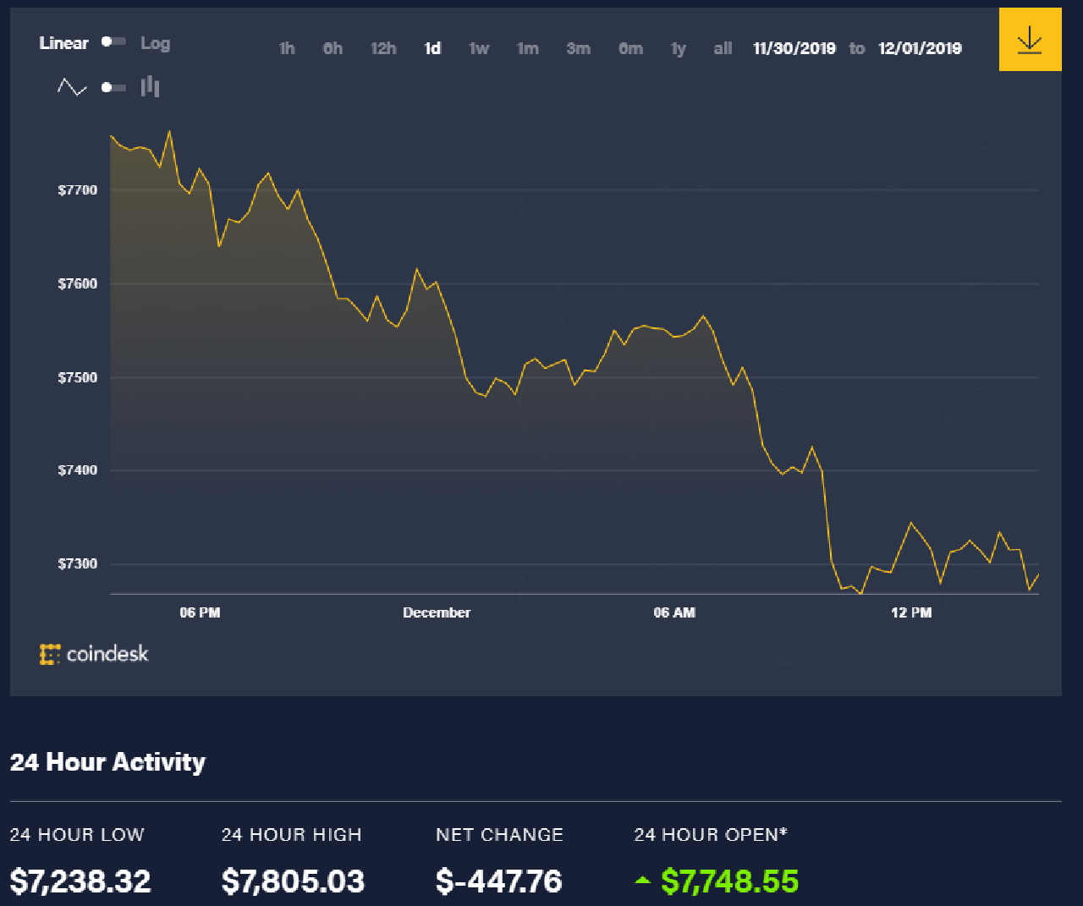The width and height of the screenshot is (1083, 906).
Task: Select the 1d time range
Action: [432, 48]
